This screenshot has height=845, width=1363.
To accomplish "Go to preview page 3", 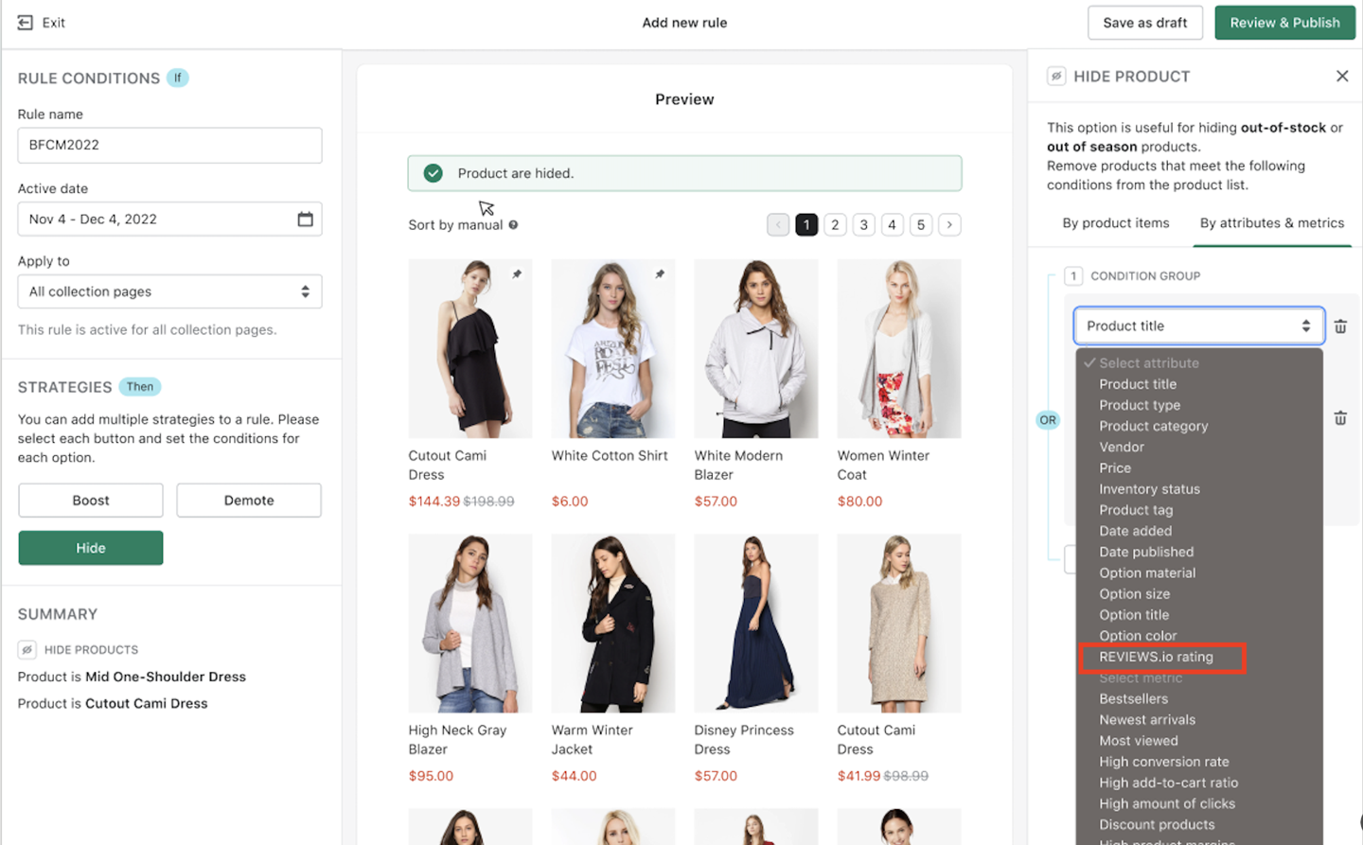I will [x=863, y=225].
